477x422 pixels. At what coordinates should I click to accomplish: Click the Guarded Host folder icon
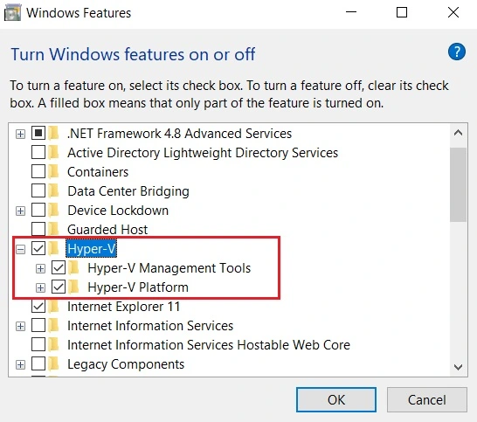point(54,229)
